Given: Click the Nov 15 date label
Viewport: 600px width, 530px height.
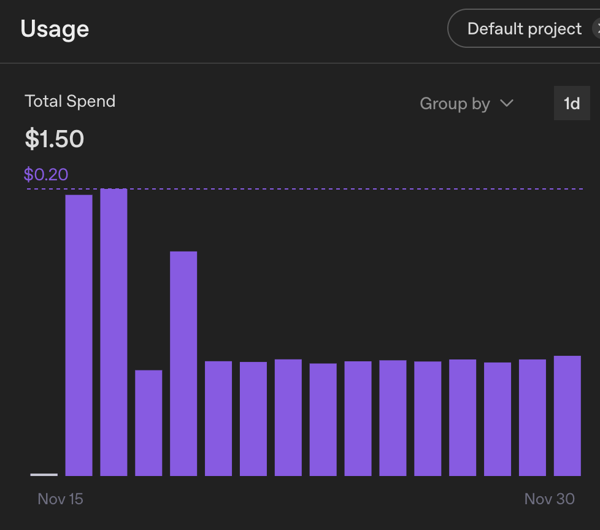Looking at the screenshot, I should (60, 499).
